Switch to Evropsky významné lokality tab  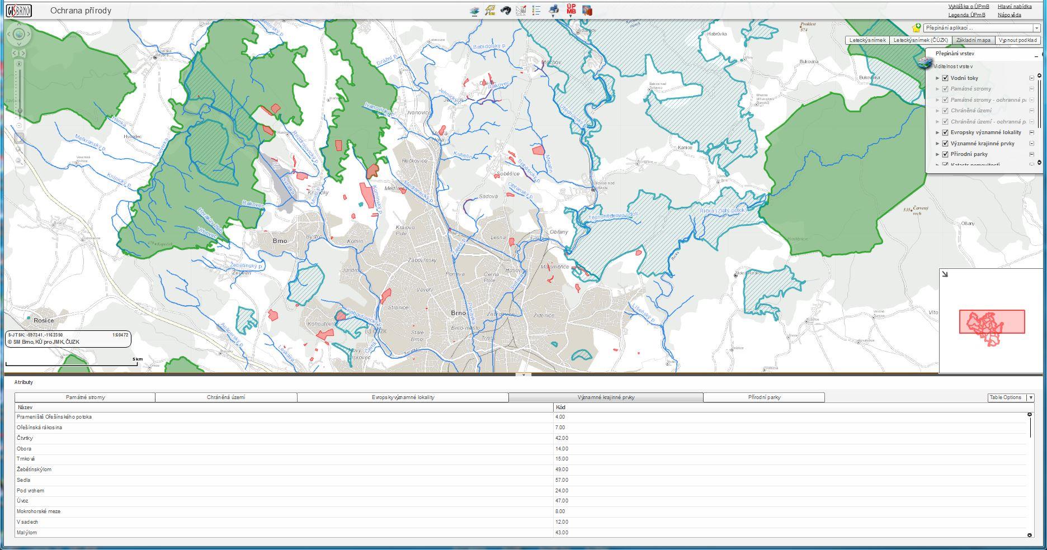(x=403, y=397)
